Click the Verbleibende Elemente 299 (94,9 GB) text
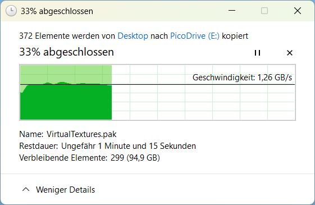315x205 pixels. tap(90, 158)
